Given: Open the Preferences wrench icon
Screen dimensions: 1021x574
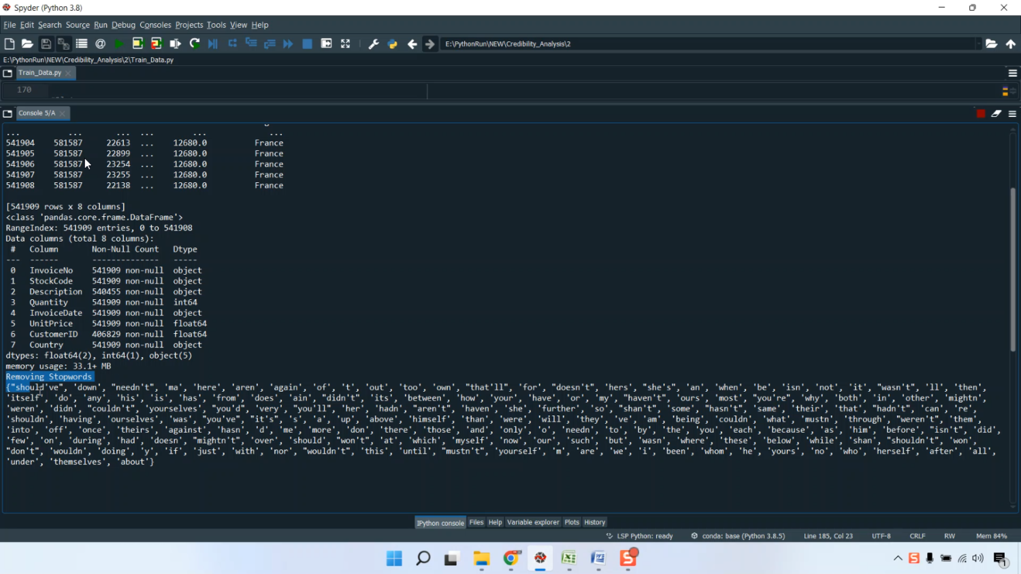Looking at the screenshot, I should tap(374, 44).
